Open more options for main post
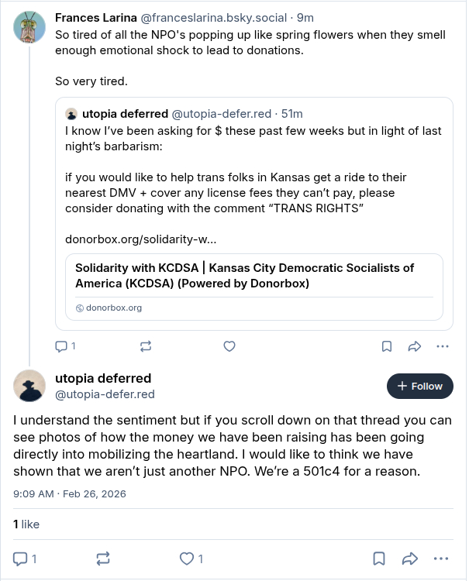The height and width of the screenshot is (581, 469). pos(441,558)
